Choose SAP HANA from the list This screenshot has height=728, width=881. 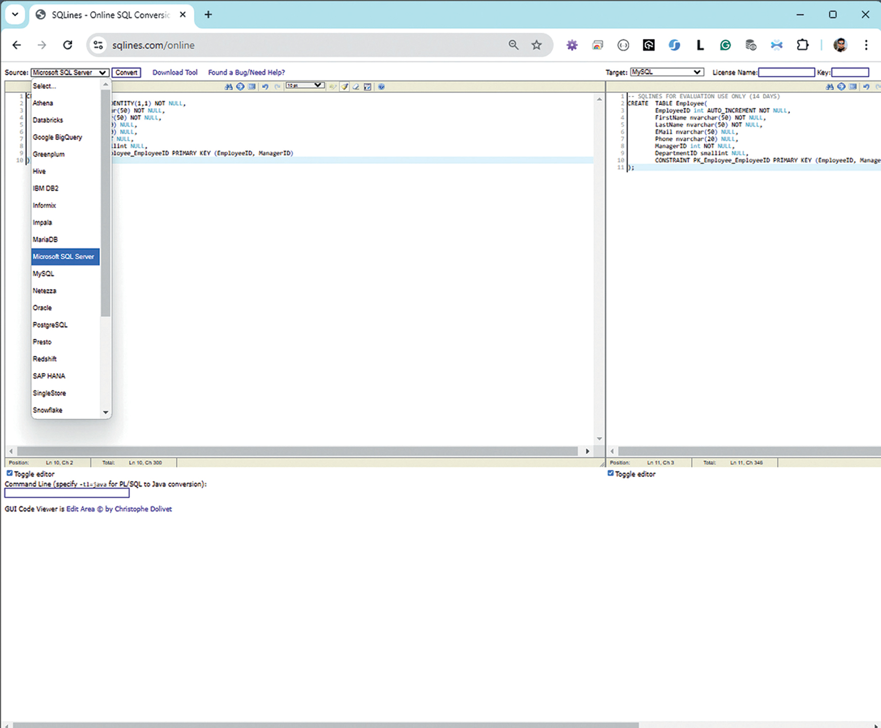[x=65, y=376]
